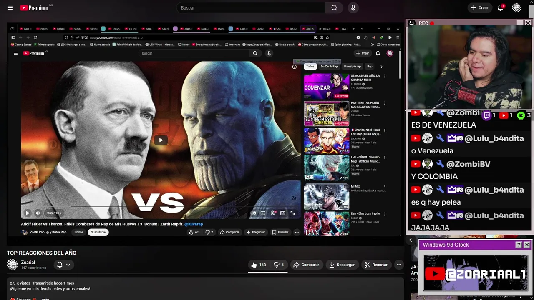Show more chips with the right arrow after Rap

(381, 67)
